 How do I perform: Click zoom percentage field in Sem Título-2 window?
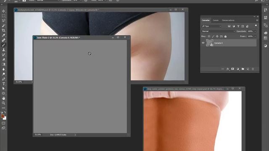38,135
